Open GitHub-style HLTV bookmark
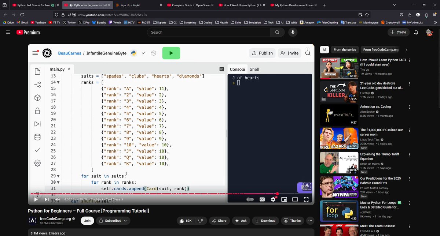The height and width of the screenshot is (236, 440). pos(129,22)
